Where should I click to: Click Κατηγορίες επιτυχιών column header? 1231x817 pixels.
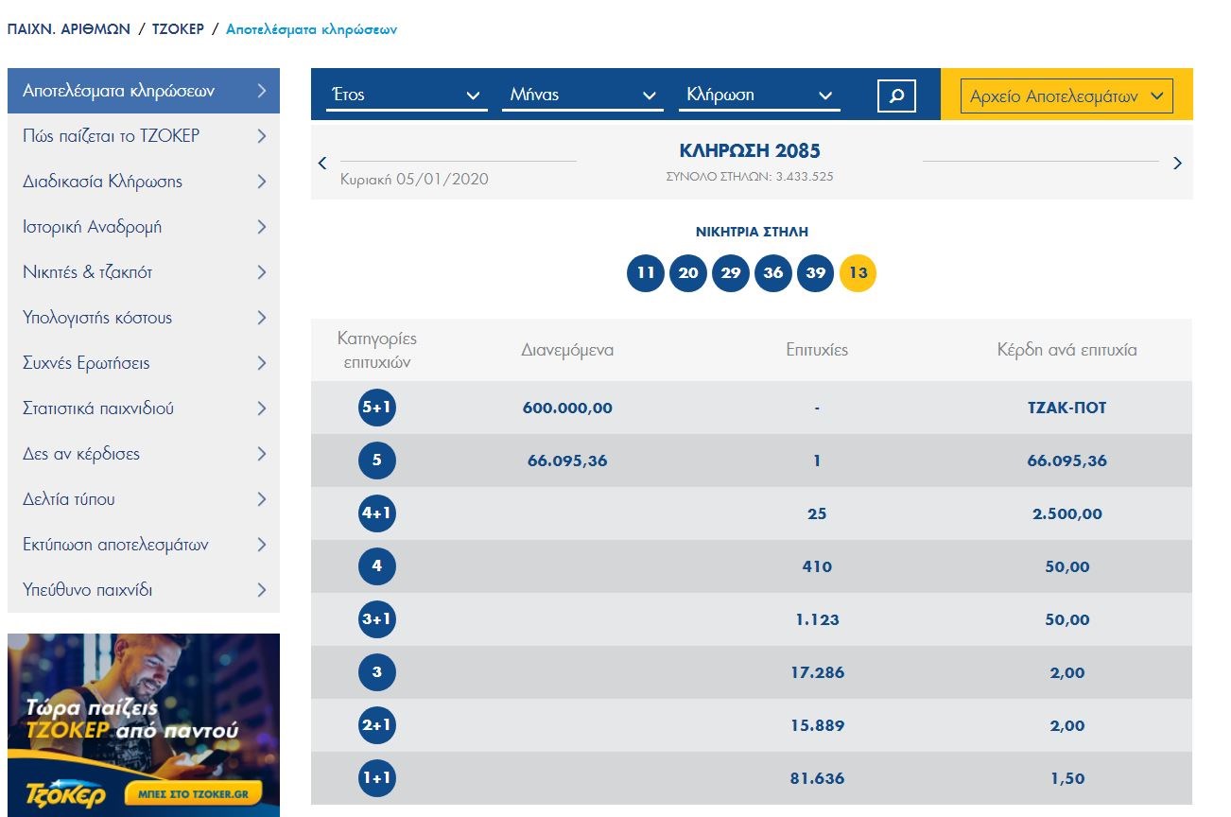coord(377,350)
